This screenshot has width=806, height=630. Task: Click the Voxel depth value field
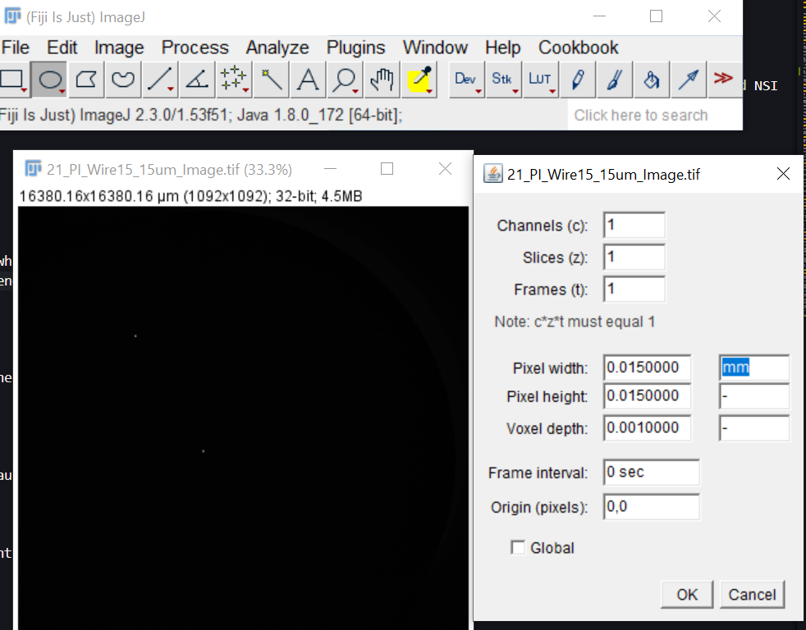[x=647, y=428]
